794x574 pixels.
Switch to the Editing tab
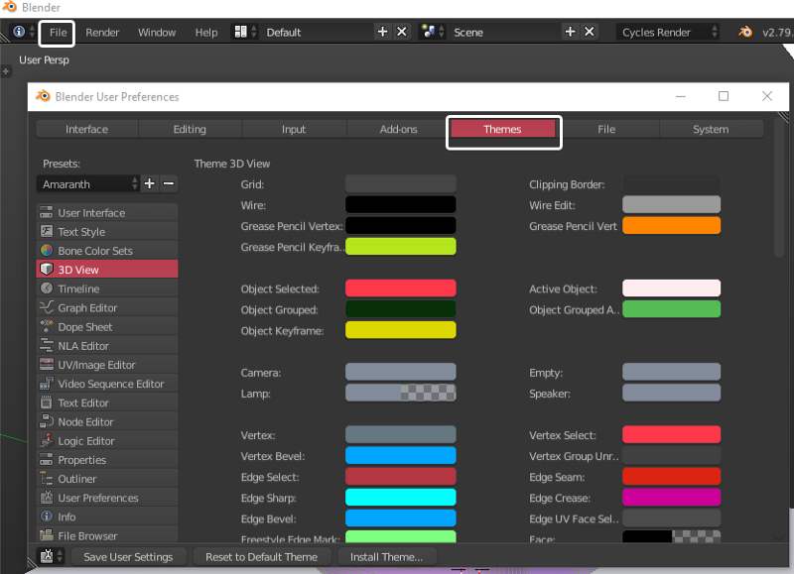point(190,129)
